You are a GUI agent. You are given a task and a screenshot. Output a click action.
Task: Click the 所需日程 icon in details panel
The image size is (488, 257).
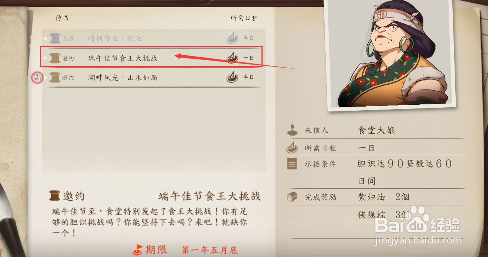point(292,148)
